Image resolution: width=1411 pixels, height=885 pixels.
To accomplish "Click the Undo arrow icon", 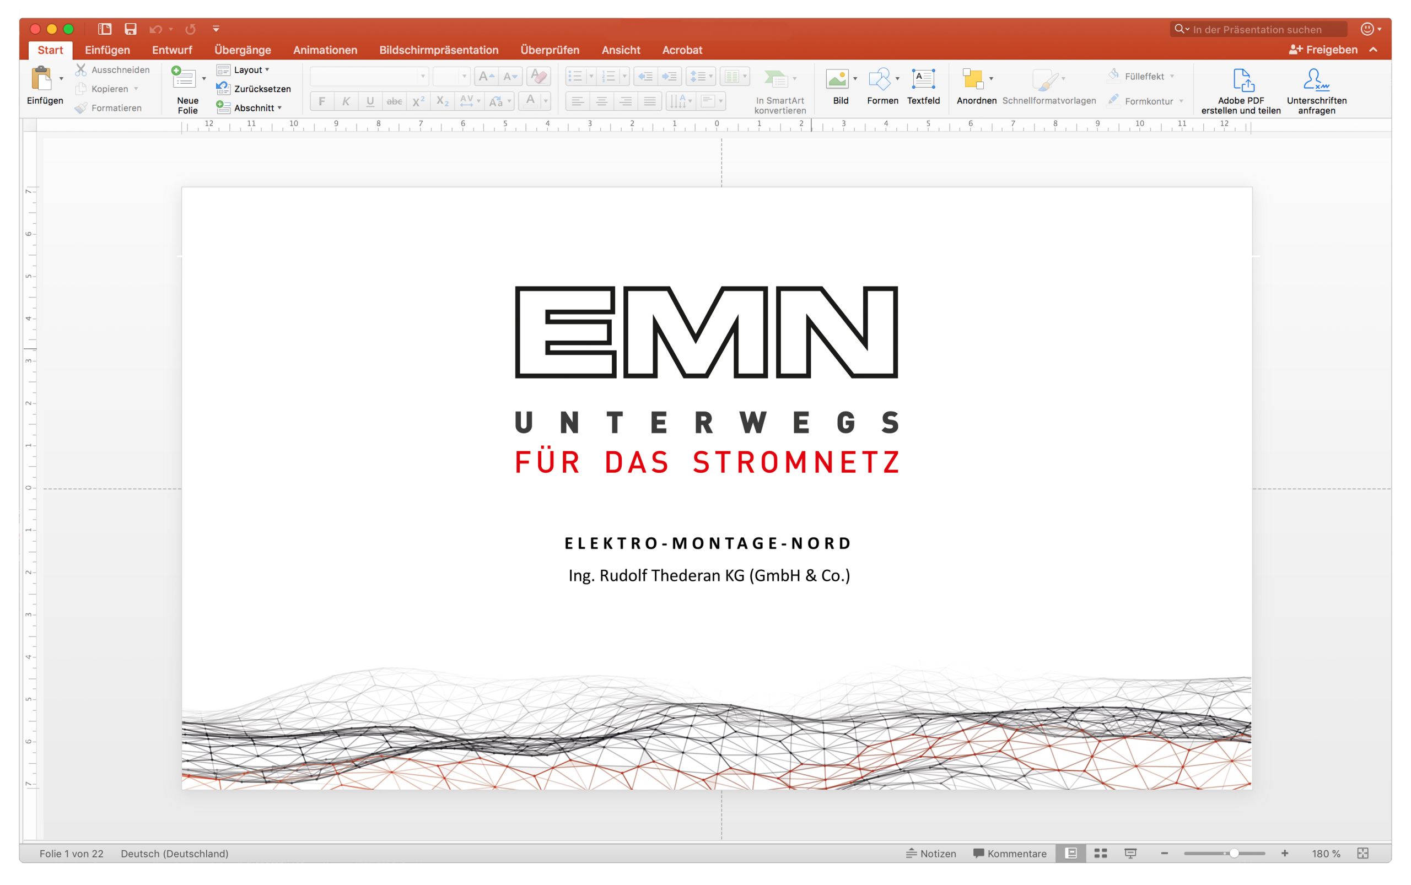I will point(155,29).
